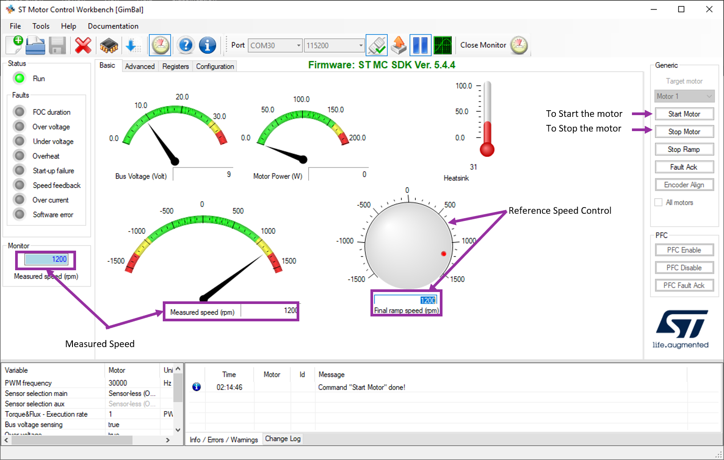Open the File menu

coord(15,26)
